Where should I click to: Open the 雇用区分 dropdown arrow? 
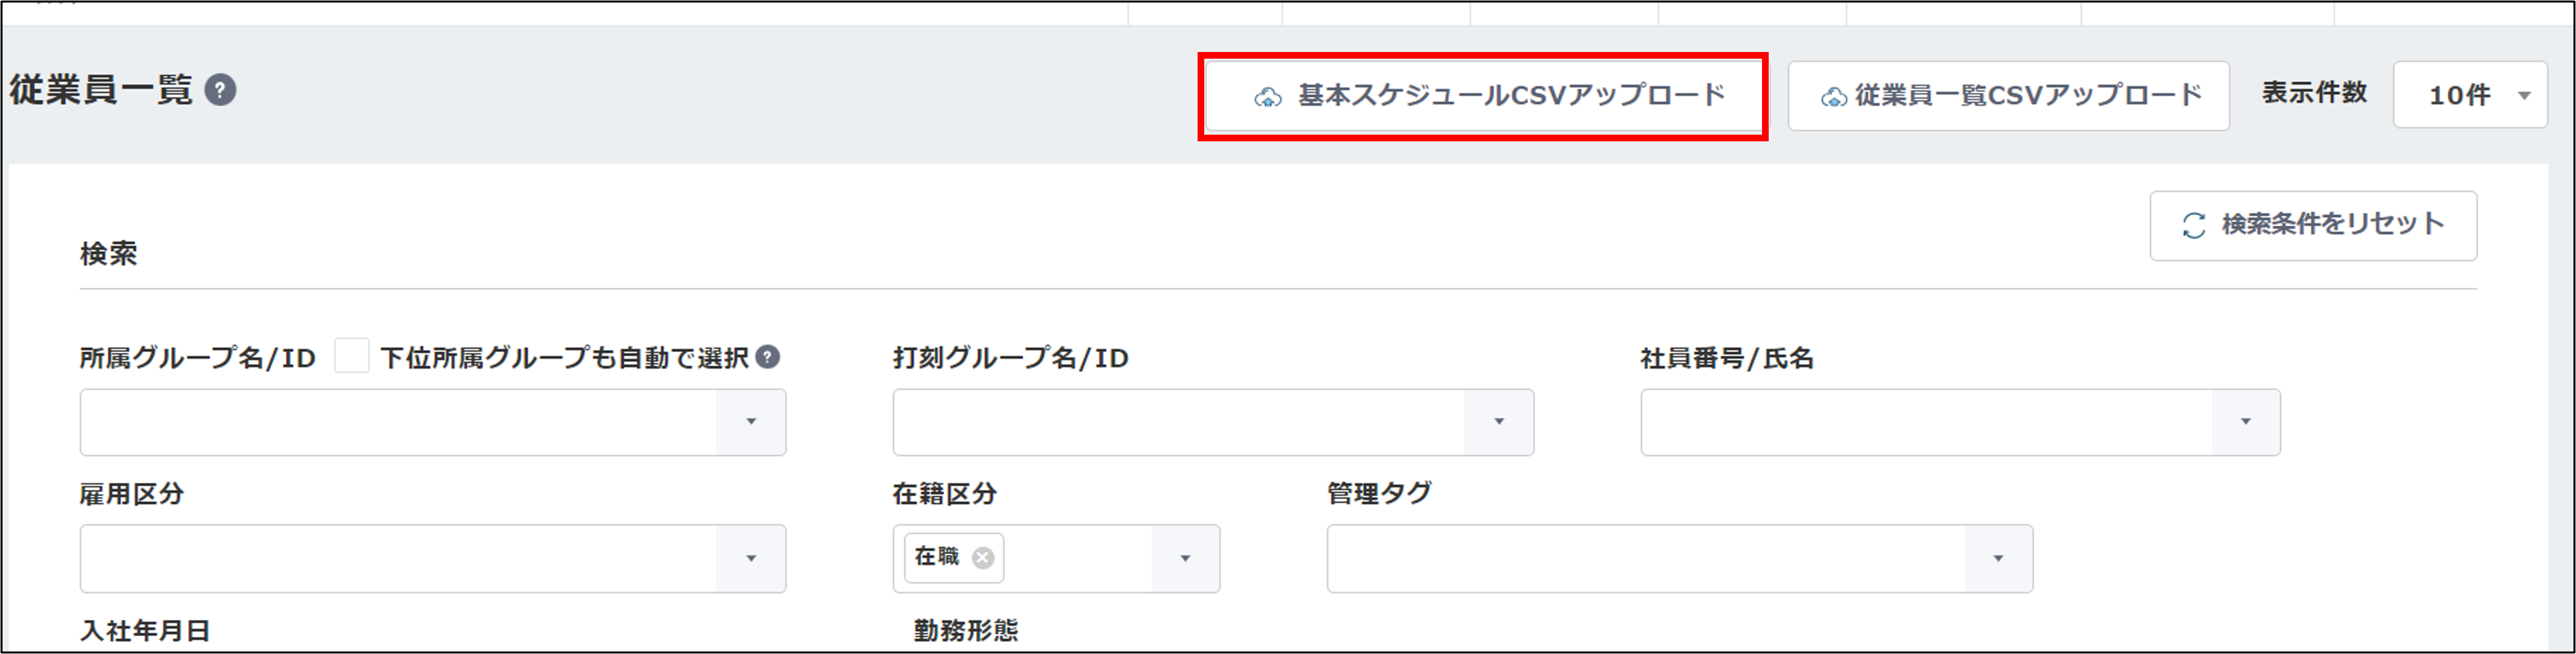click(751, 559)
